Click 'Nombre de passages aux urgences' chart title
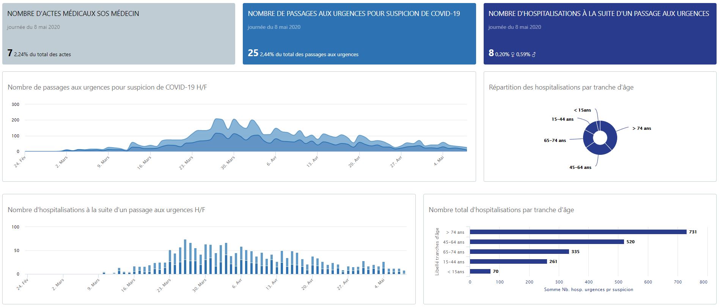Screen dimensions: 720x307 pyautogui.click(x=107, y=87)
